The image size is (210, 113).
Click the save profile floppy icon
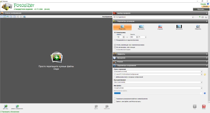pyautogui.click(x=202, y=17)
